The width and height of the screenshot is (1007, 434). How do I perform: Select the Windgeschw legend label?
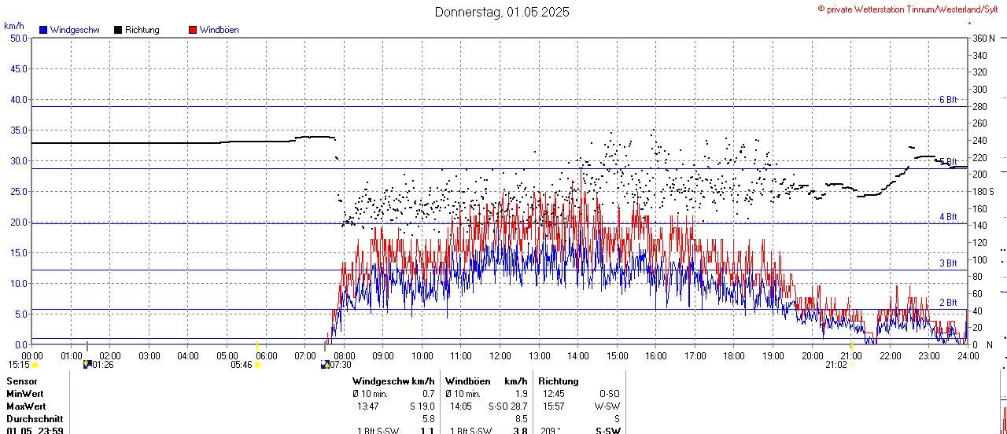[x=75, y=30]
